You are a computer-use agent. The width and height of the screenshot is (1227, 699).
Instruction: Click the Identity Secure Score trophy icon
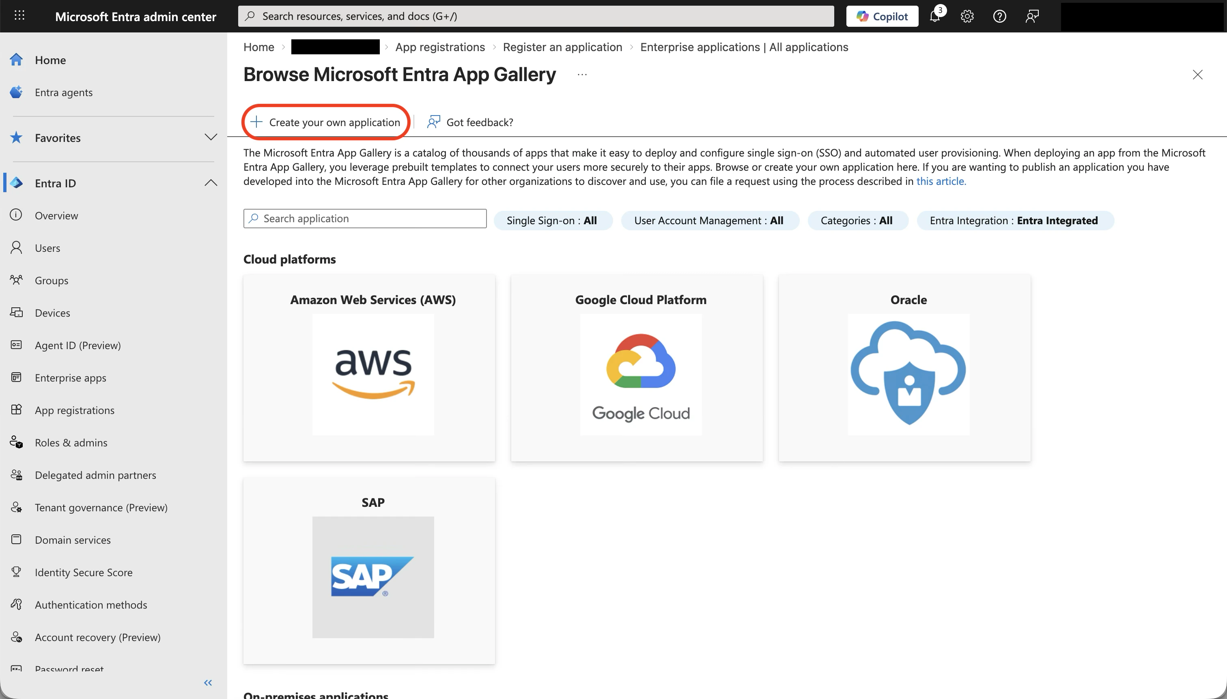[16, 572]
